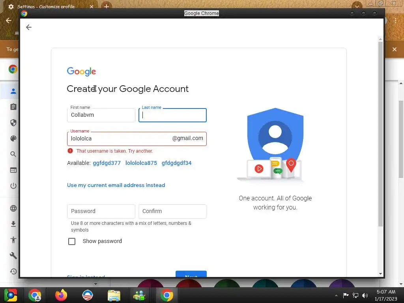Image resolution: width=404 pixels, height=303 pixels.
Task: Open a new tab with plus button
Action: point(107,6)
